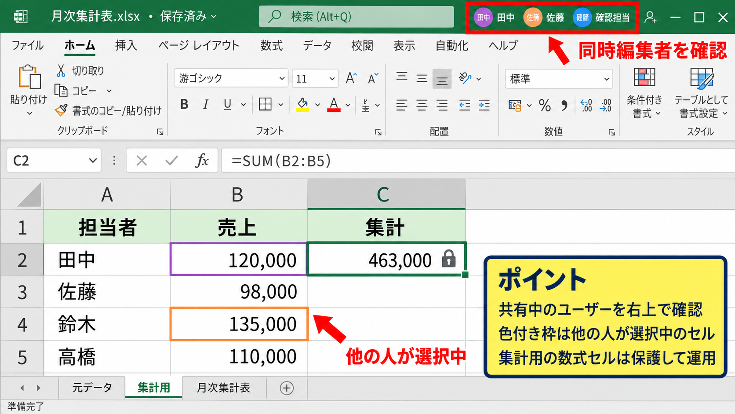735x414 pixels.
Task: Click the share person icon in title bar
Action: click(651, 18)
